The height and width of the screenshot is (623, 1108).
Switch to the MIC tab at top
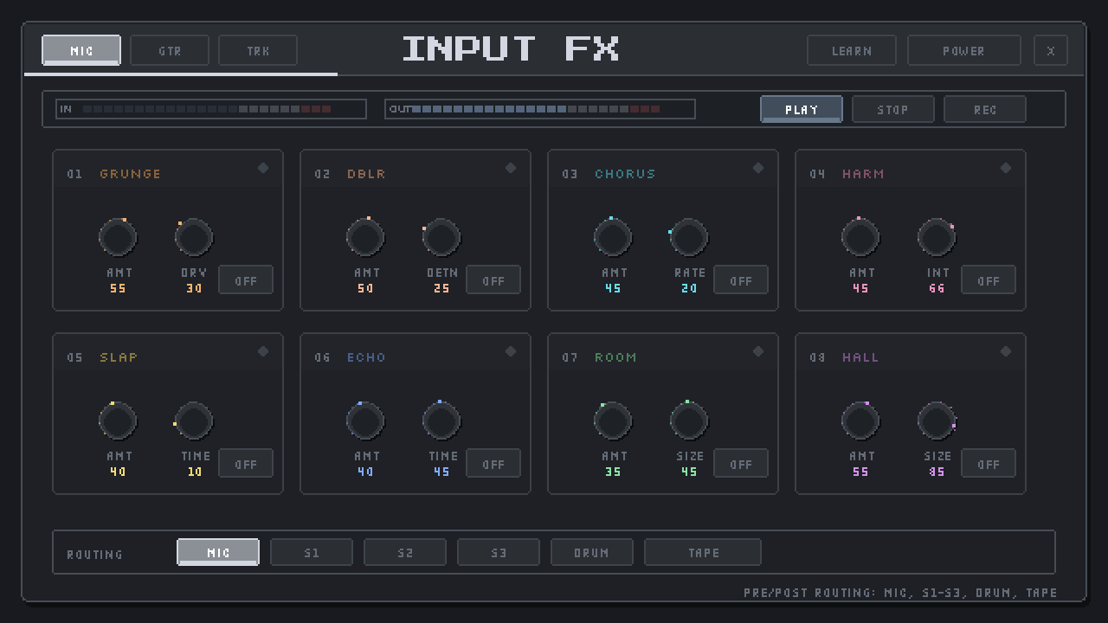[x=81, y=50]
